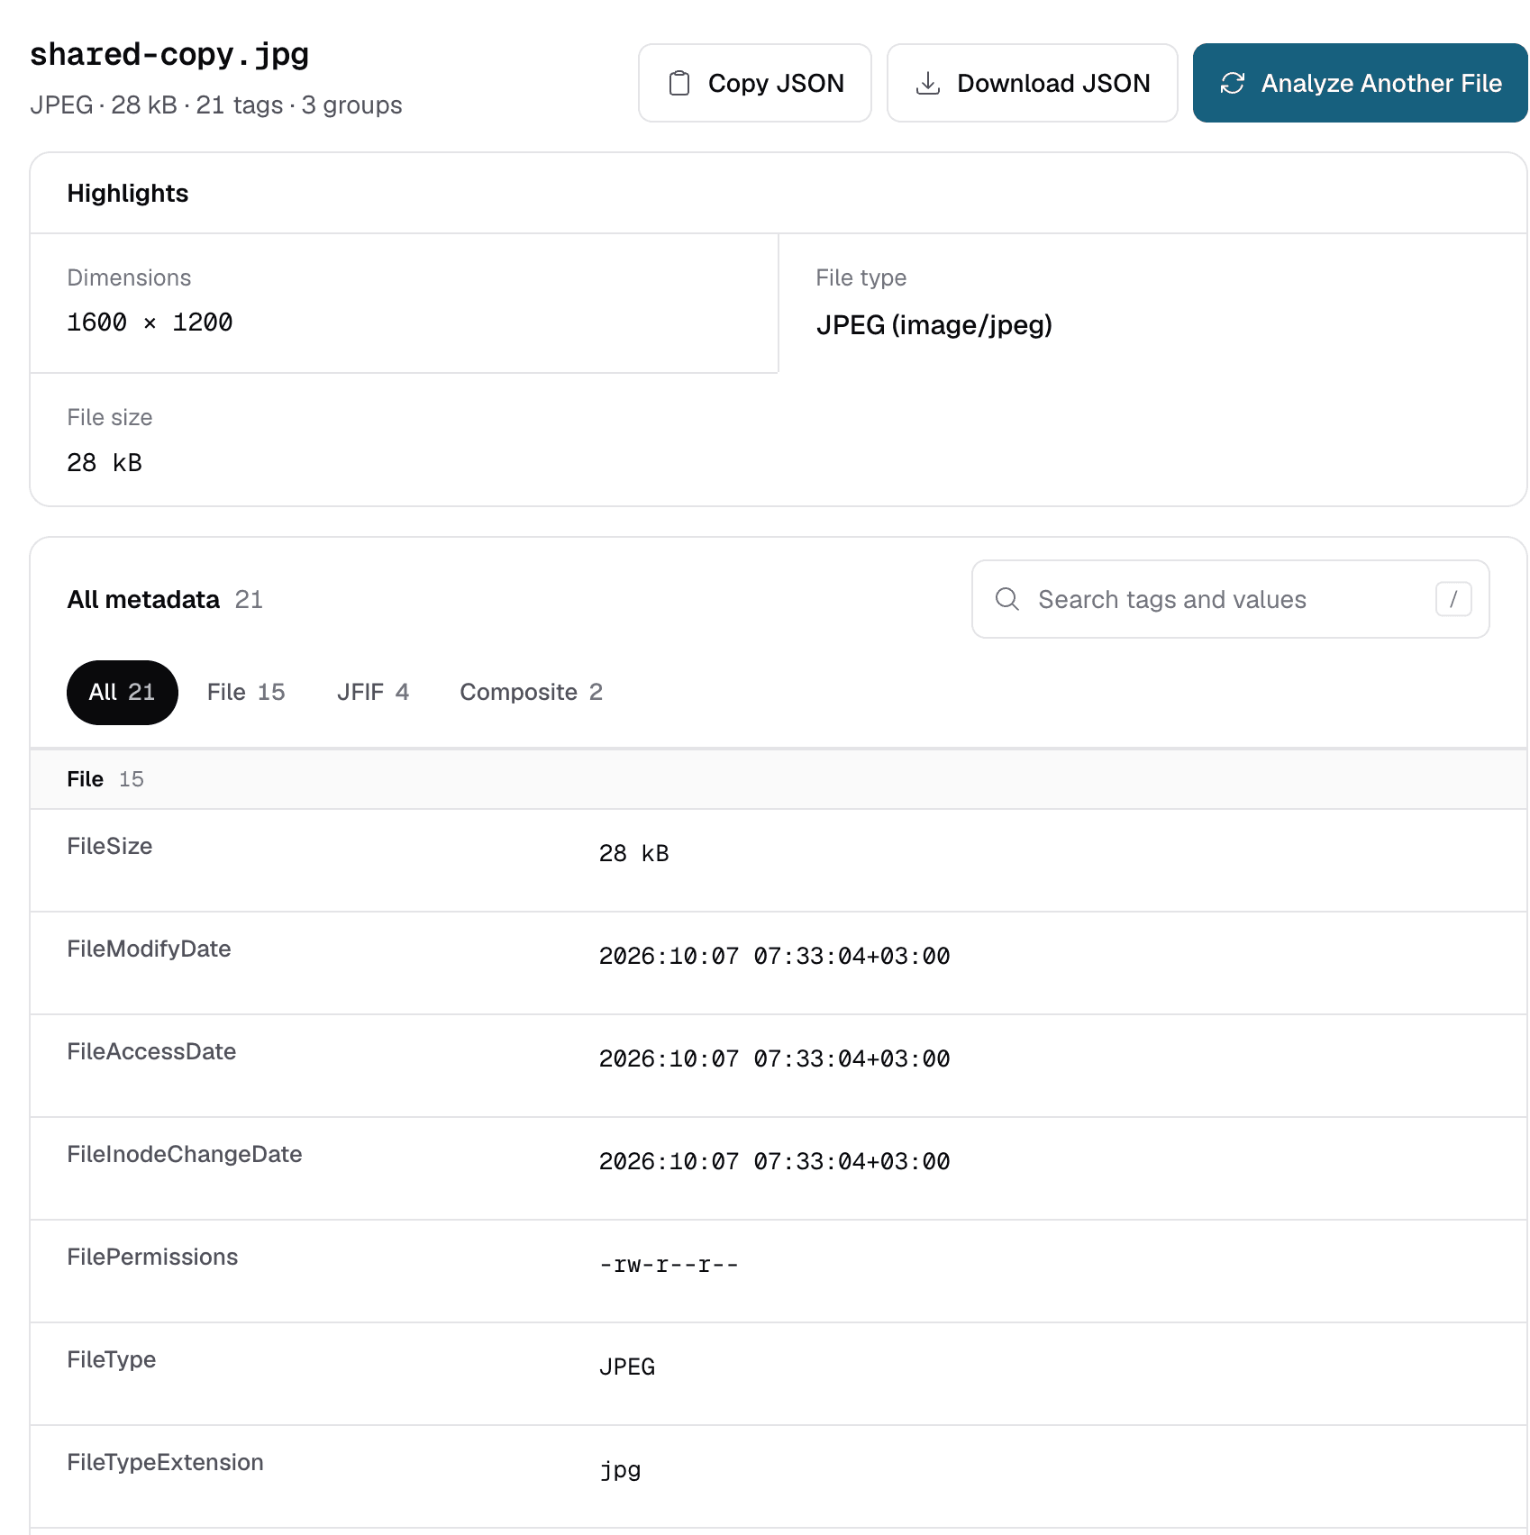Copy JSON to clipboard
The height and width of the screenshot is (1535, 1530).
pos(755,83)
